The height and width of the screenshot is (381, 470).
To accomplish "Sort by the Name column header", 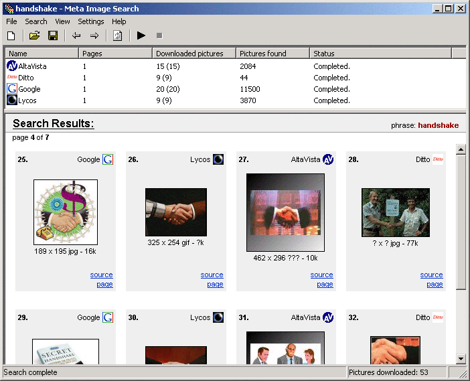I will coord(42,54).
